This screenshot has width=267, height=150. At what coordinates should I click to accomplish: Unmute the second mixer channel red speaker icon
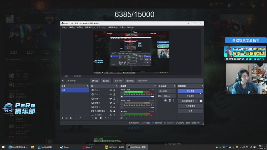122,107
